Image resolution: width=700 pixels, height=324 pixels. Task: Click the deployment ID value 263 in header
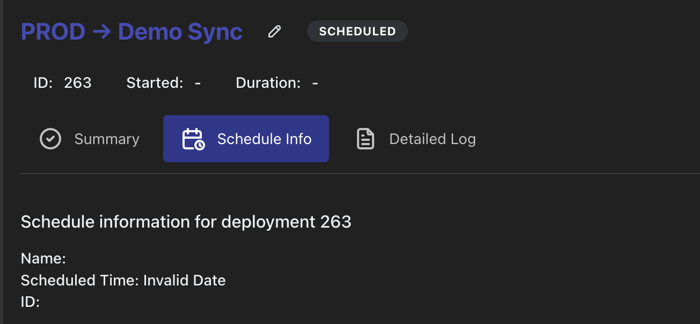click(78, 83)
